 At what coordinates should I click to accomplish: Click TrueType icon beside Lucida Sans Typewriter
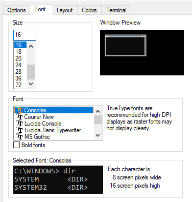pos(19,130)
